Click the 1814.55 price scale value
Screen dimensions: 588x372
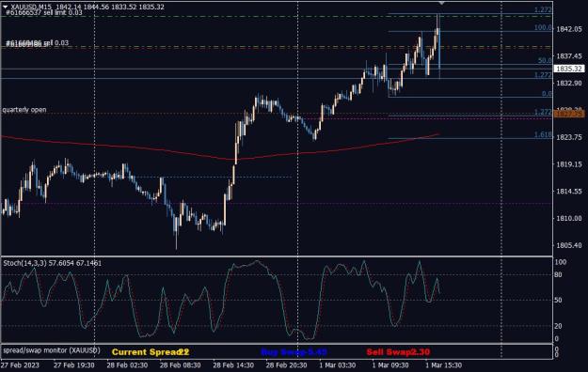[569, 191]
